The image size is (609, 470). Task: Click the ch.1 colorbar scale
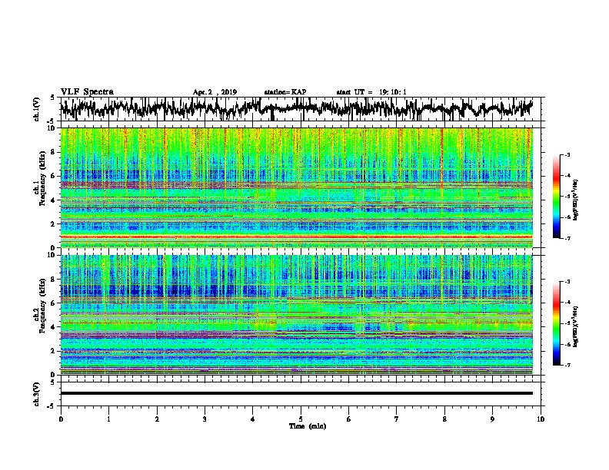(556, 197)
